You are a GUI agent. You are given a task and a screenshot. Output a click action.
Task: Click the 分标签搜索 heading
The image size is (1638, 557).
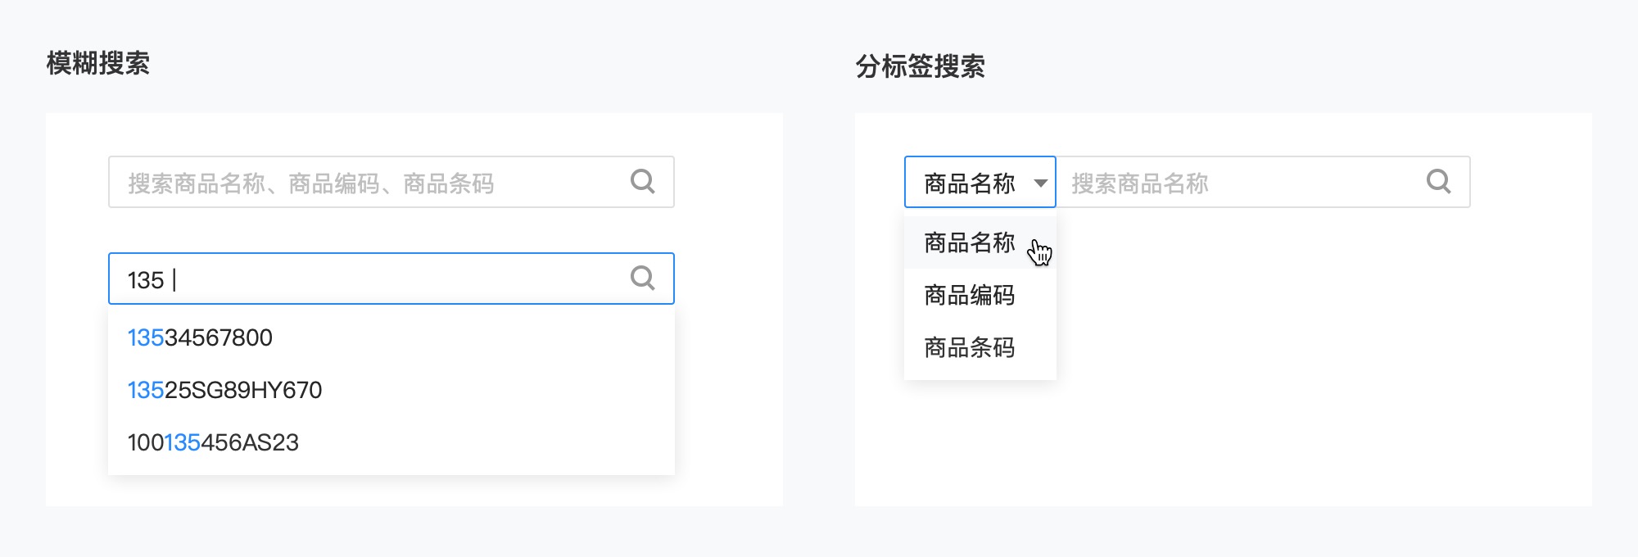click(920, 66)
